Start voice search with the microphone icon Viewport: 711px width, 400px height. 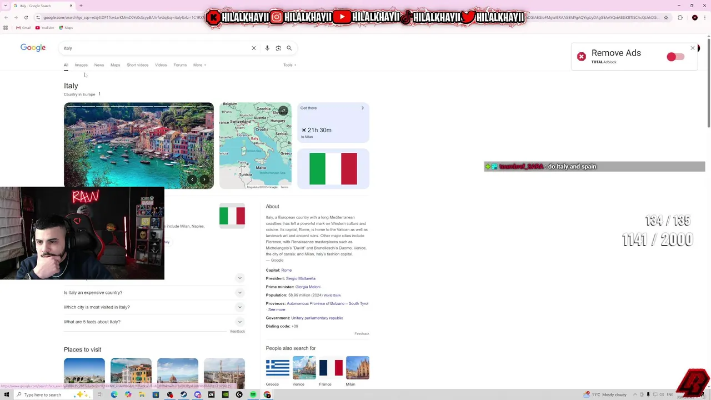point(267,48)
